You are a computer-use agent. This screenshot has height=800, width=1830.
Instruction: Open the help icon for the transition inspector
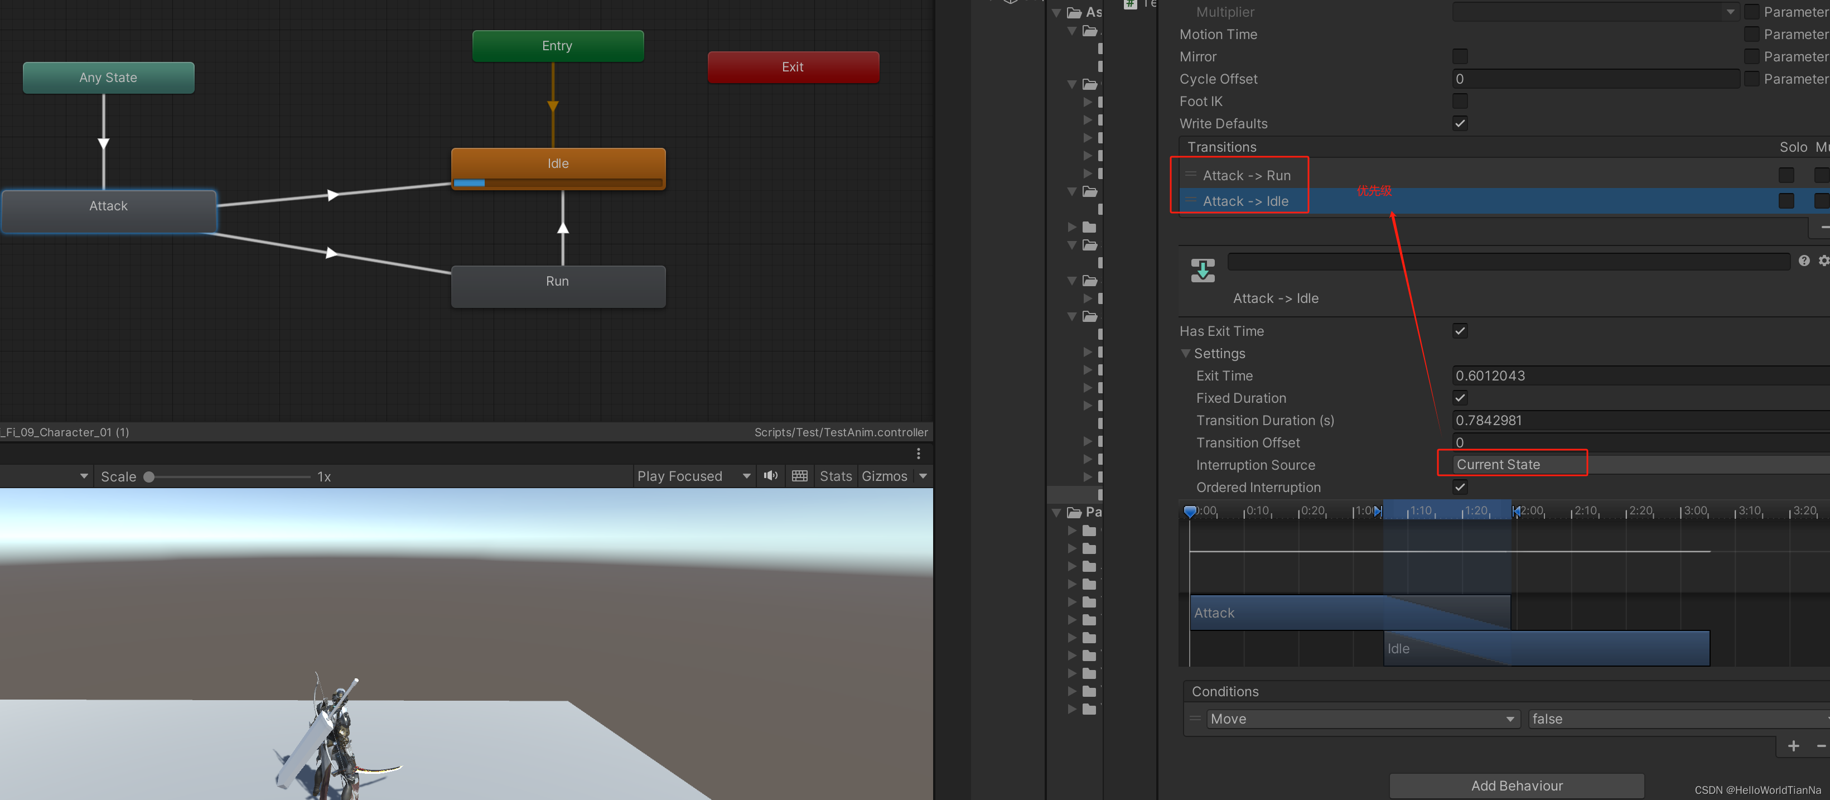click(x=1805, y=261)
